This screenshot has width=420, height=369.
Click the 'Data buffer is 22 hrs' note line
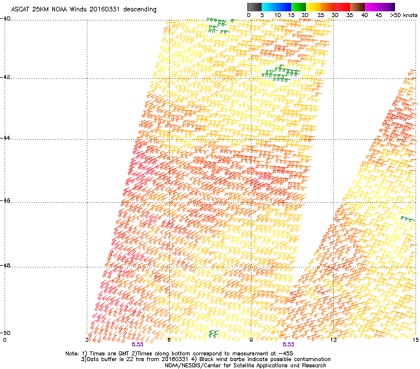(205, 359)
